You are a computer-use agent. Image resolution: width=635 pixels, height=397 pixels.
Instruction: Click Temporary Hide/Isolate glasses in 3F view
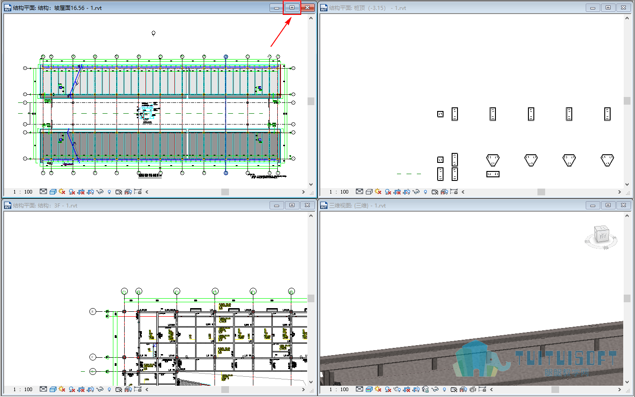click(100, 389)
